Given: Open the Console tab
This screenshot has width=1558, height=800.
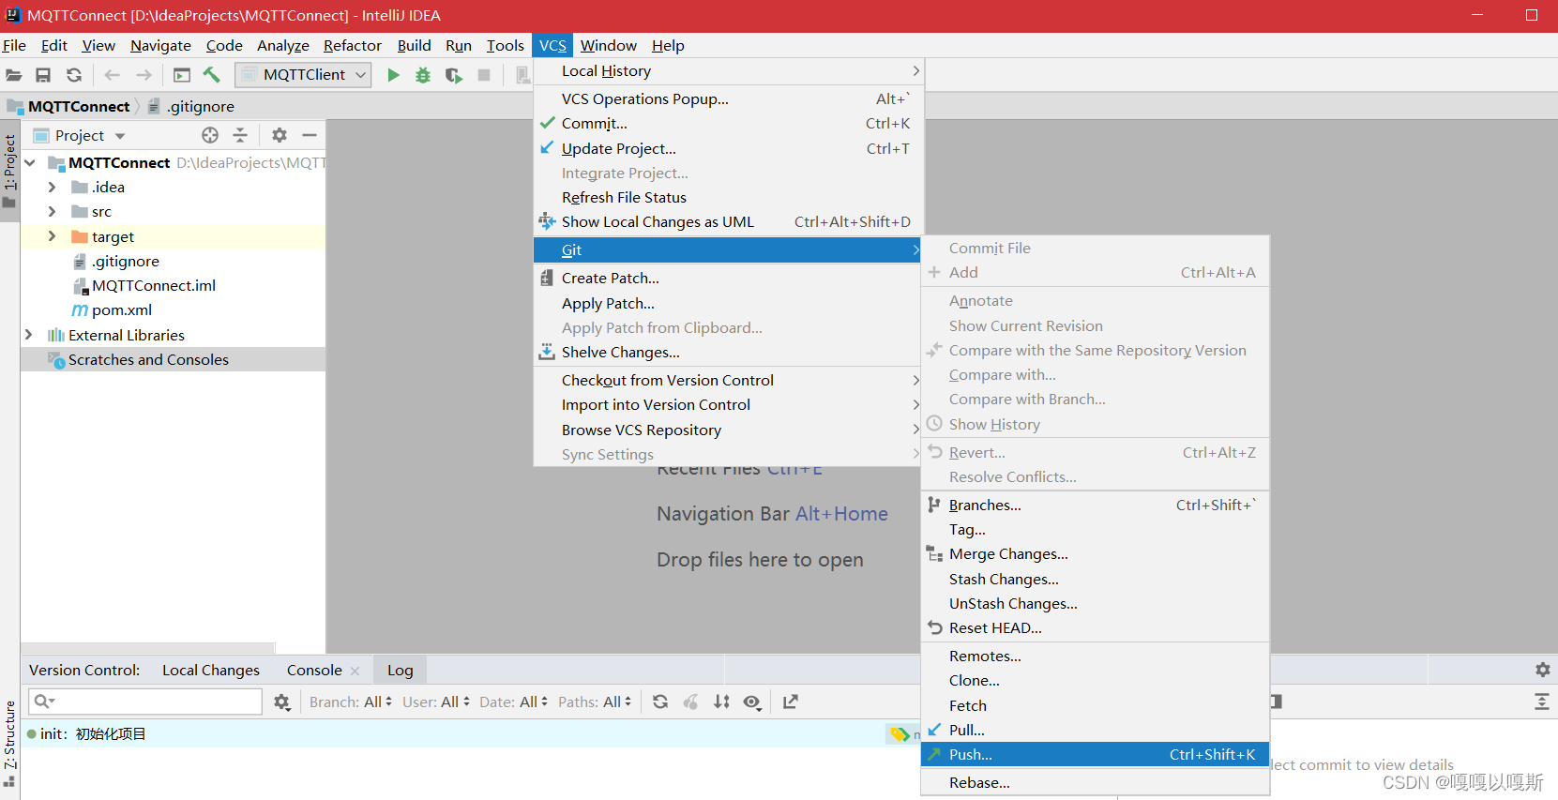Looking at the screenshot, I should 314,670.
